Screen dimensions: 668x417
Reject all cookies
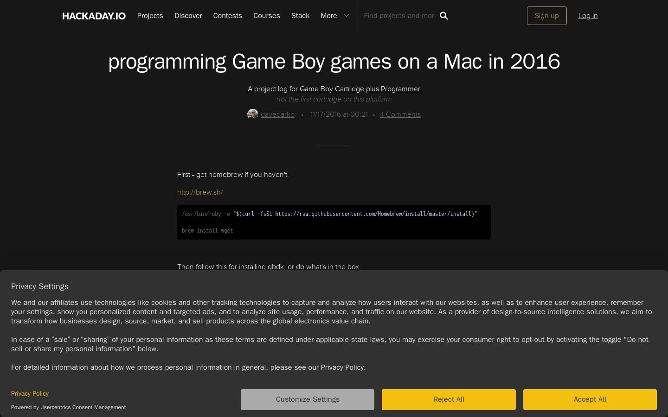(449, 399)
